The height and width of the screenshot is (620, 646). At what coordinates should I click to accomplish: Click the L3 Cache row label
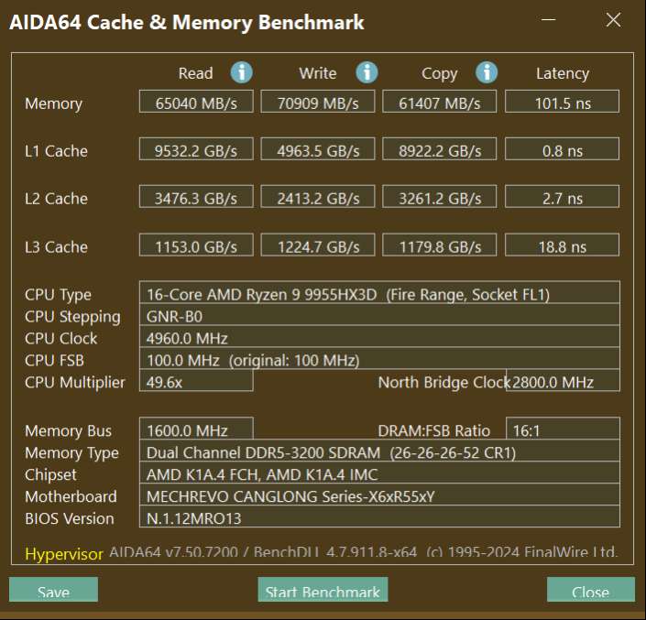coord(56,247)
